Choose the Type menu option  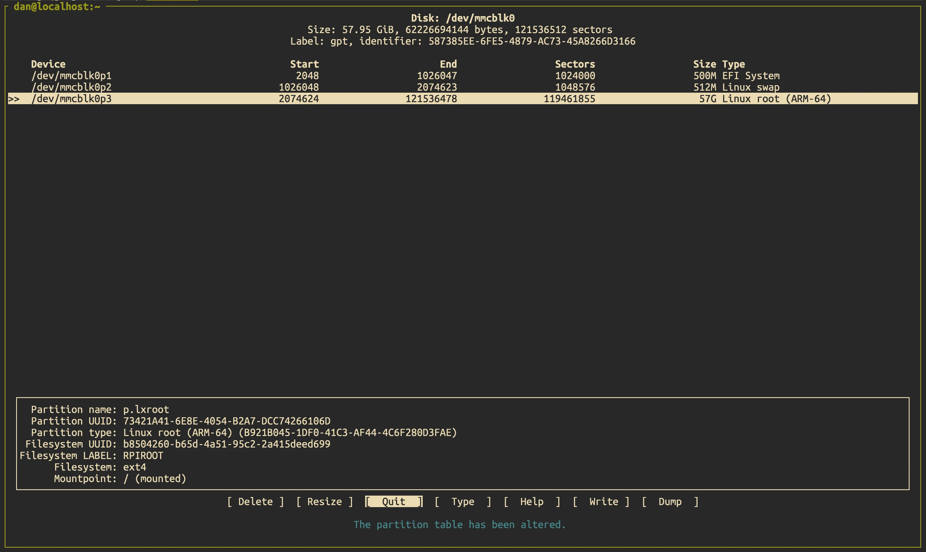[x=462, y=501]
